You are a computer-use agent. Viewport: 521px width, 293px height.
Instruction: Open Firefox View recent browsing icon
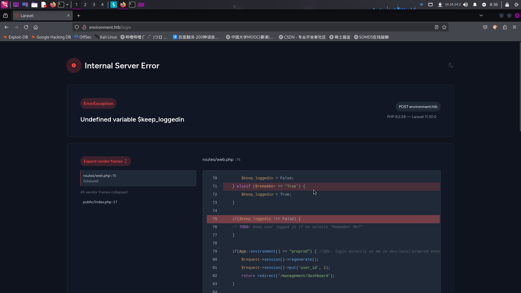pyautogui.click(x=5, y=16)
